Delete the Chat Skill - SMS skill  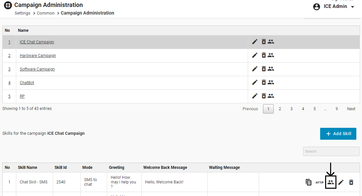coord(351,182)
